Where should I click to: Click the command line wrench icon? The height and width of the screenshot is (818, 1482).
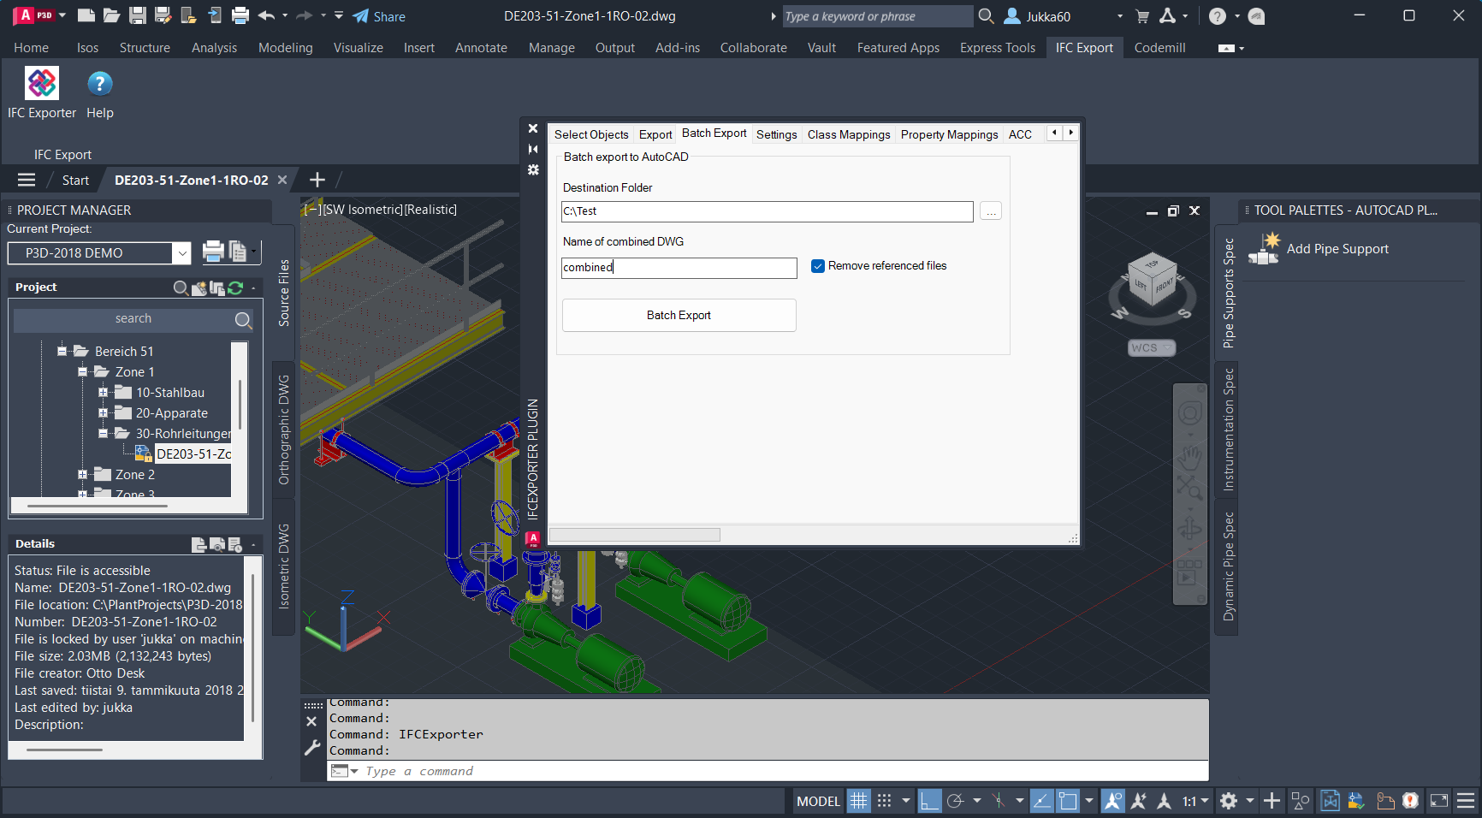pyautogui.click(x=312, y=748)
